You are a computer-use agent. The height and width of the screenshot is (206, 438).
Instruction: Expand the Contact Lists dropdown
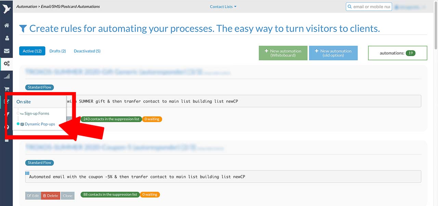(x=223, y=6)
